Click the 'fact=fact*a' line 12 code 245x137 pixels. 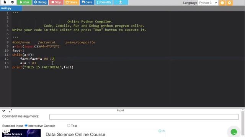coord(31,59)
